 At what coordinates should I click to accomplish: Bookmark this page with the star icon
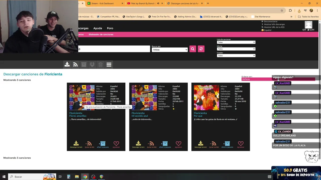tap(282, 10)
